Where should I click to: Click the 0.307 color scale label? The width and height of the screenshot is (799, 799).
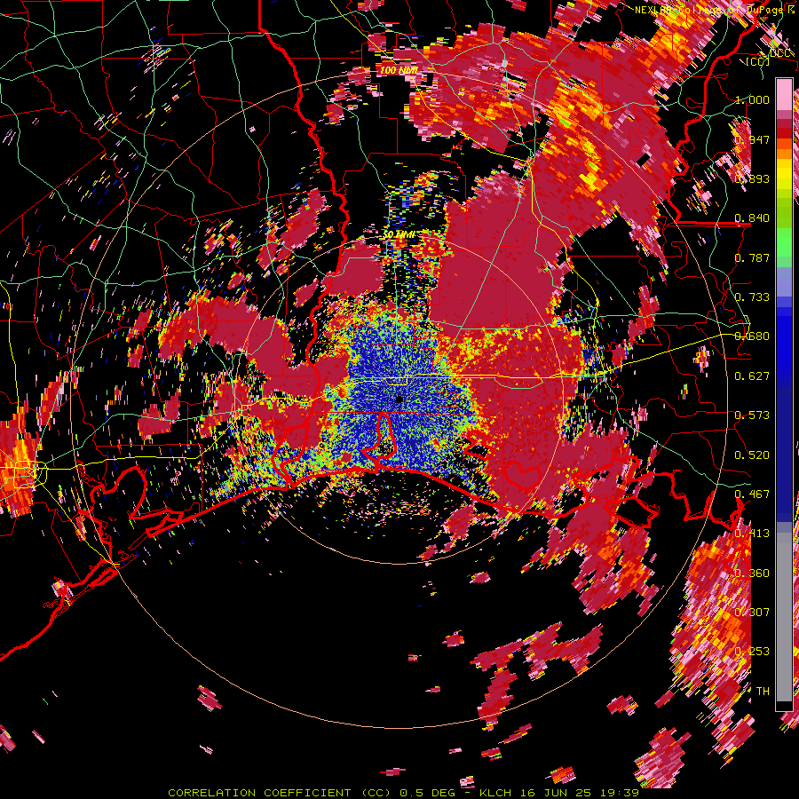752,613
